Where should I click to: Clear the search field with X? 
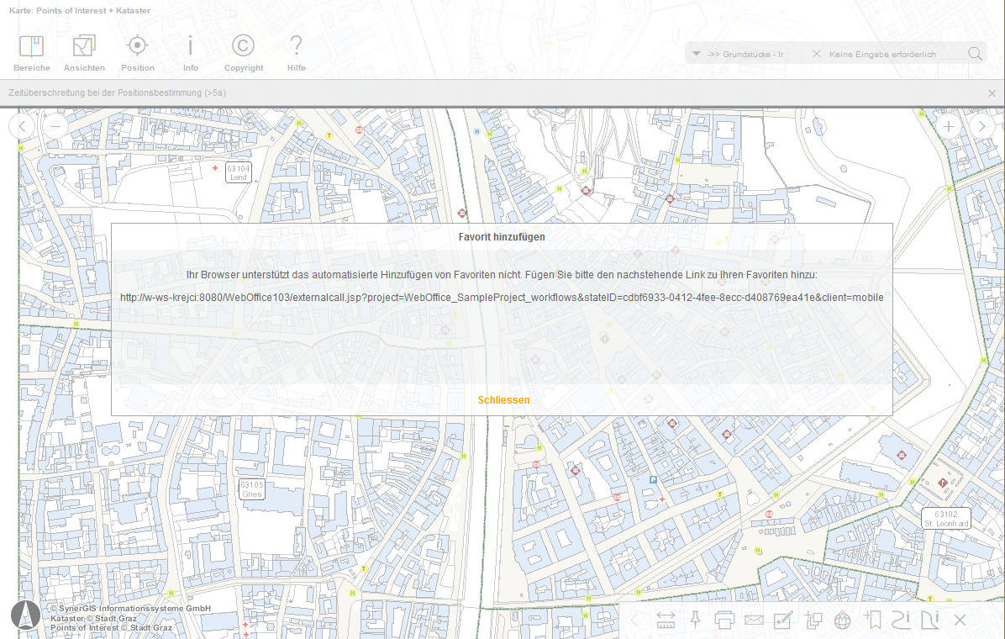pyautogui.click(x=816, y=54)
